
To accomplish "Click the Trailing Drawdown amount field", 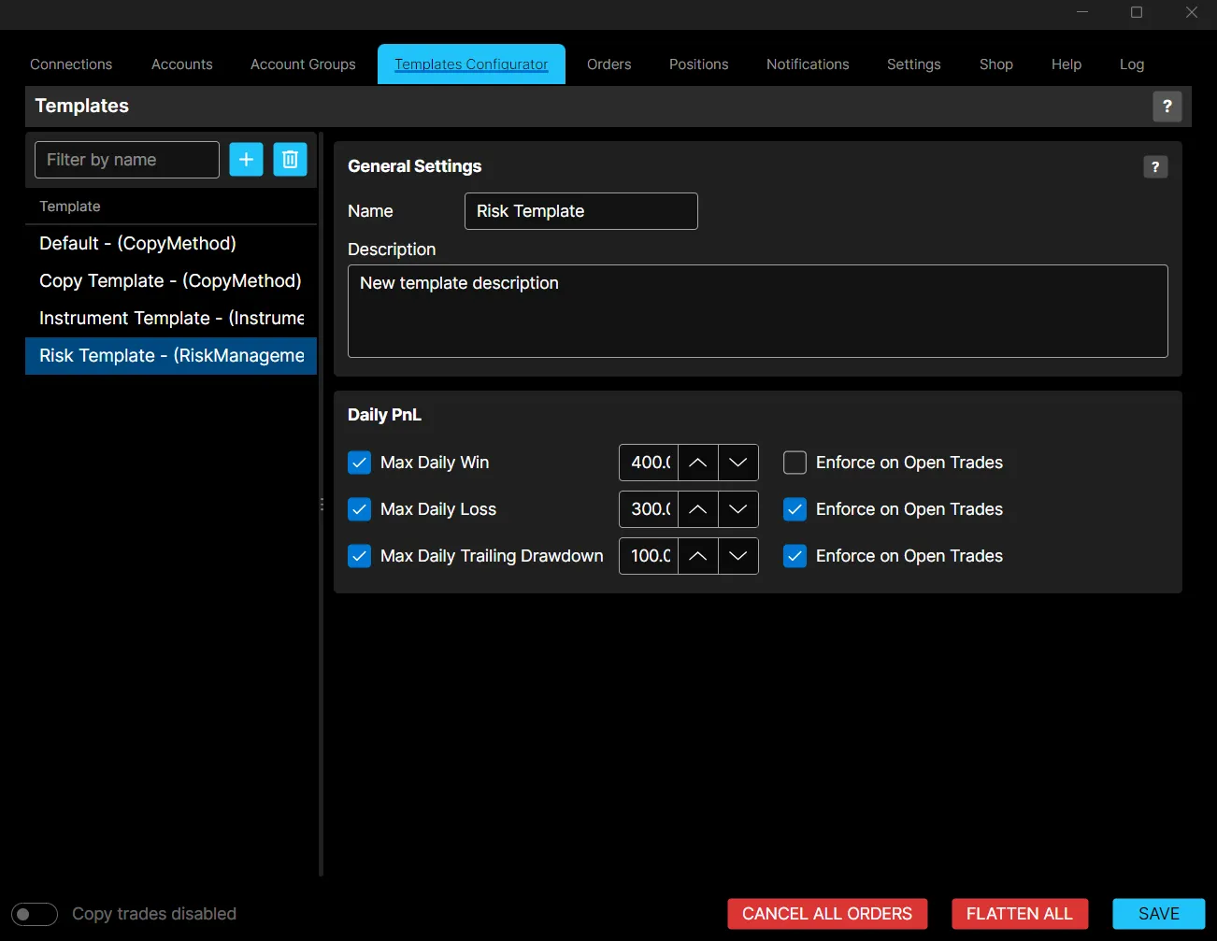I will [649, 556].
